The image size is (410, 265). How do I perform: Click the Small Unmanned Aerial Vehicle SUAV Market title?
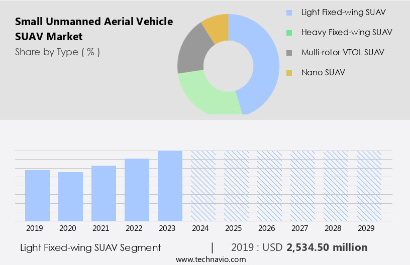pos(94,29)
